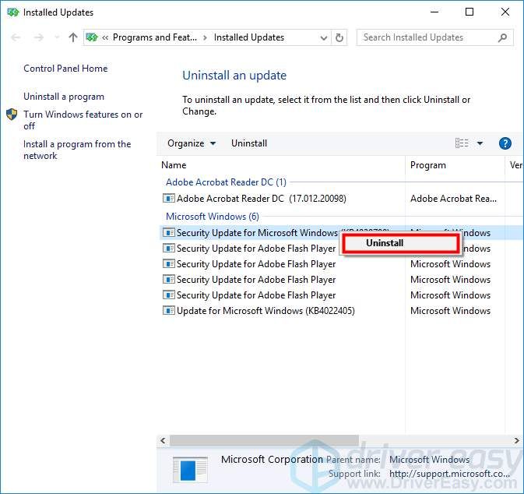
Task: Click the Help question mark icon
Action: pyautogui.click(x=505, y=143)
